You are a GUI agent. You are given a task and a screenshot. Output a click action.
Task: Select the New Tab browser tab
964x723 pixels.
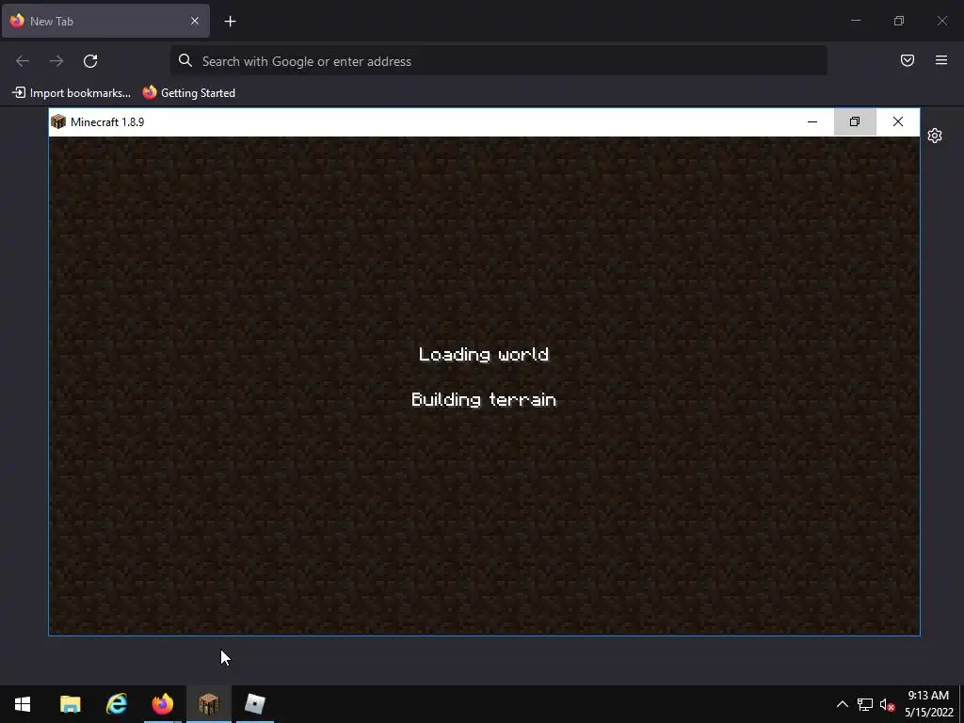click(x=105, y=21)
